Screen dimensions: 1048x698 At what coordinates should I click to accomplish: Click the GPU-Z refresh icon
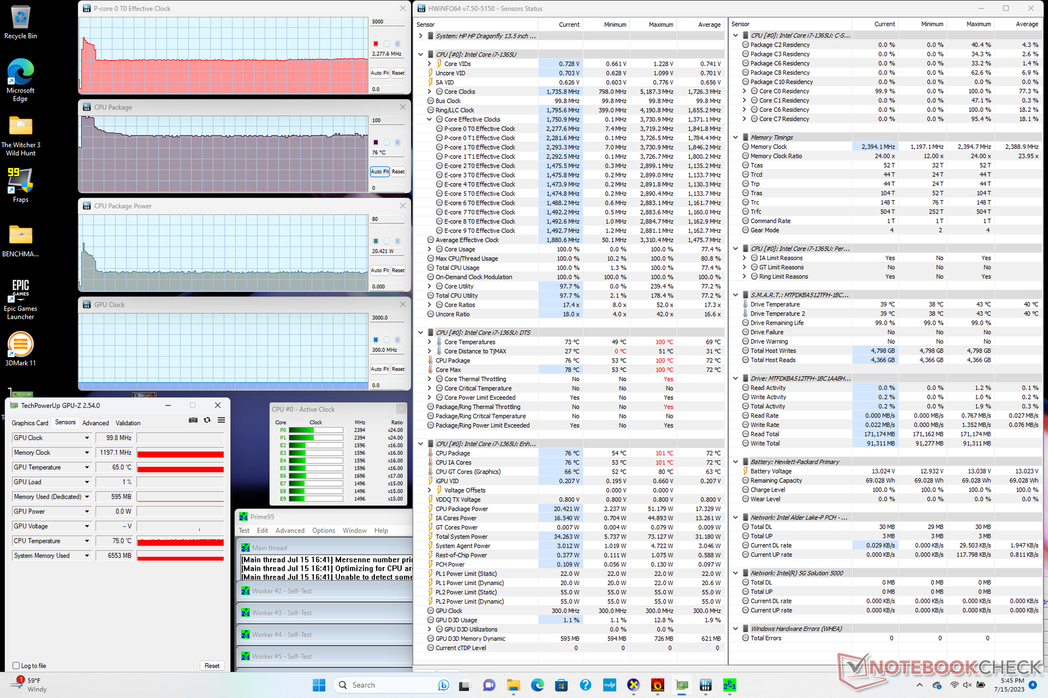point(207,420)
